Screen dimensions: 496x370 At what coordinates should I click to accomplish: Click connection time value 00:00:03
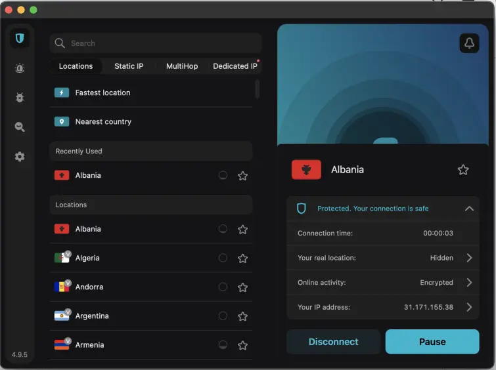[x=438, y=233]
